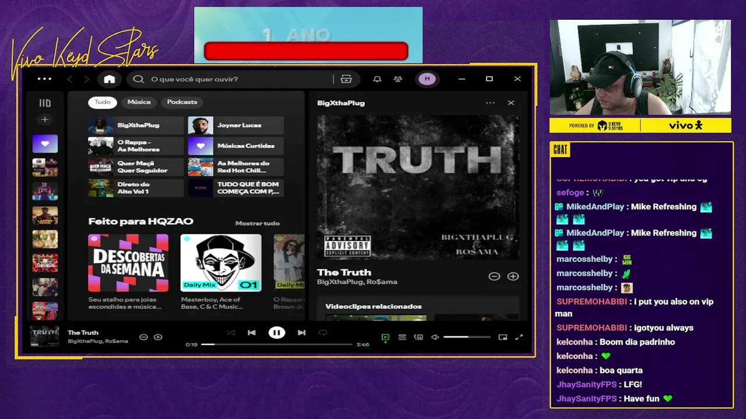Open connect to a device

418,337
